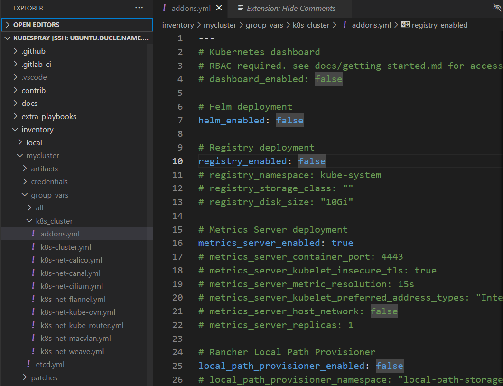Screen dimensions: 503x386
Task: Click mycluster in the breadcrumb path
Action: pyautogui.click(x=220, y=25)
